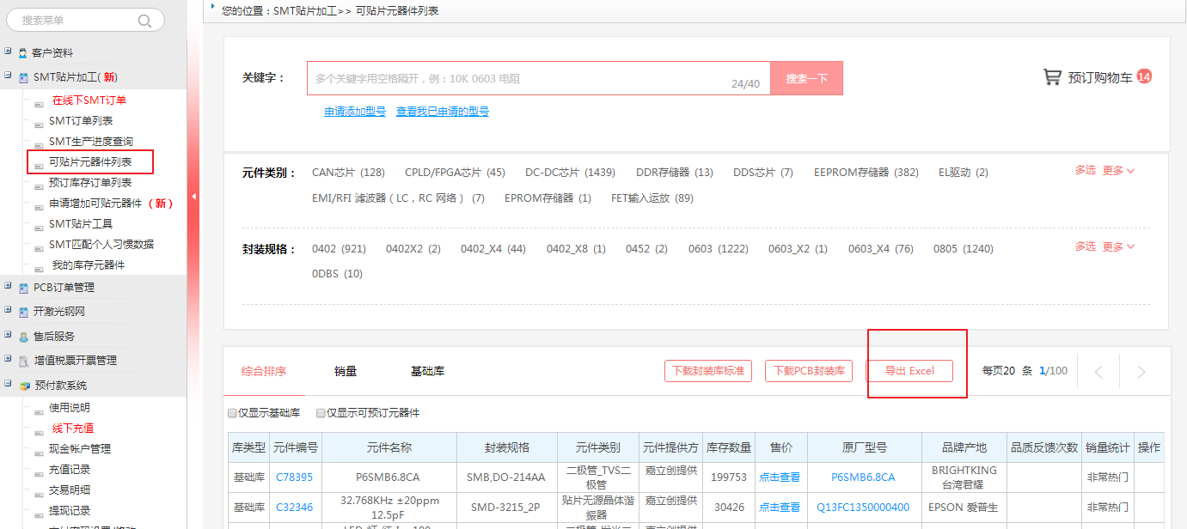Expand the PCB订单管理 tree node
Image resolution: width=1187 pixels, height=529 pixels.
point(8,287)
